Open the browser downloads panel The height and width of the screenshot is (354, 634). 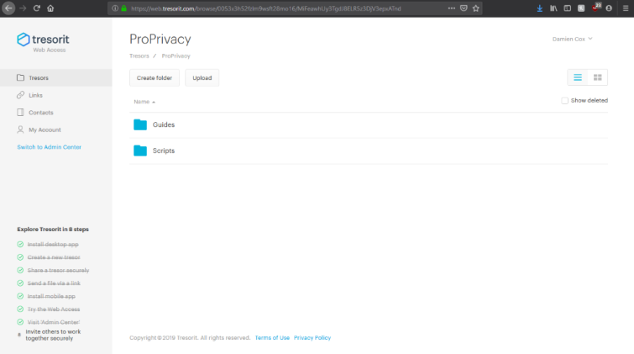(x=539, y=8)
